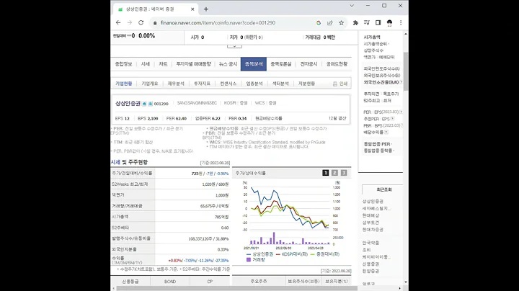The height and width of the screenshot is (291, 519).
Task: Open the 투자자별 매매동향 tab
Action: [x=193, y=64]
